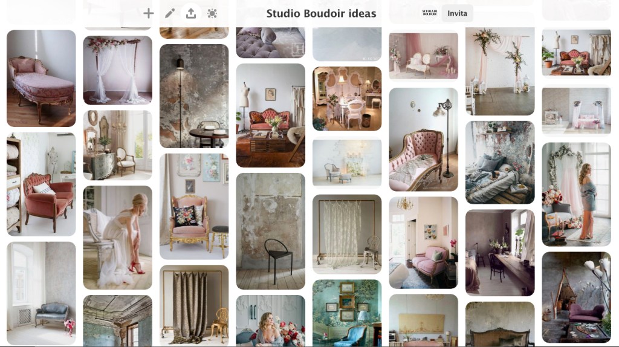Open the pallet bed with floral wall pin

pos(500,162)
